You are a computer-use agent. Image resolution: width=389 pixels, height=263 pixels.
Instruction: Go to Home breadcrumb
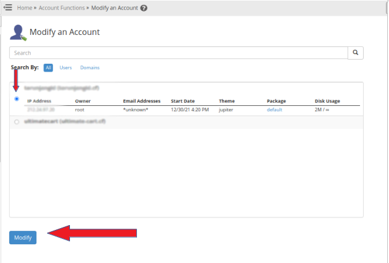tap(25, 8)
